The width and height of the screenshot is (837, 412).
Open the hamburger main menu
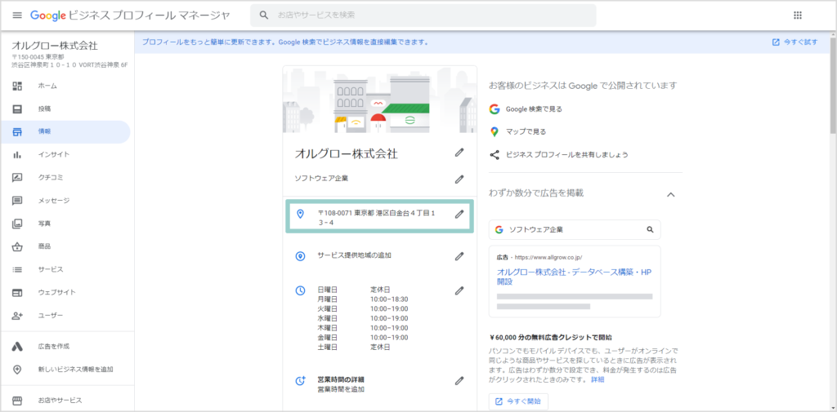pyautogui.click(x=17, y=15)
